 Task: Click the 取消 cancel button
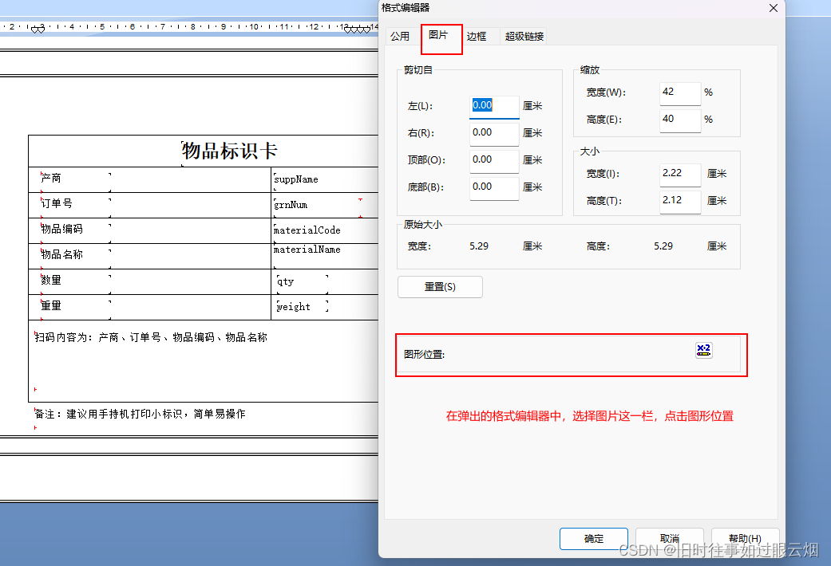(x=669, y=539)
